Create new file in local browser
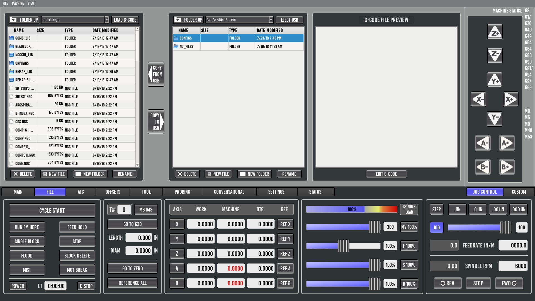The height and width of the screenshot is (301, 535). click(x=54, y=174)
